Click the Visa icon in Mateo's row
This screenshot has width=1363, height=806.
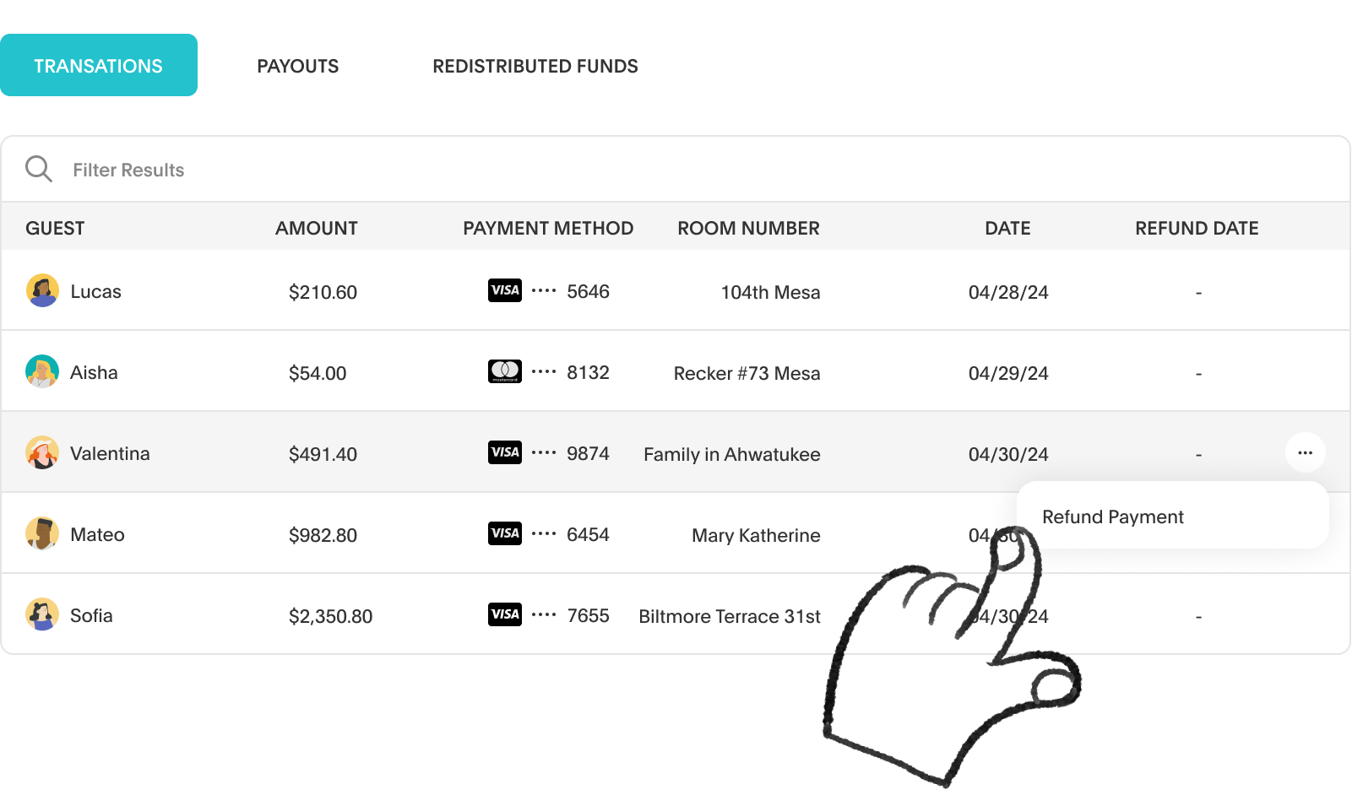tap(505, 534)
